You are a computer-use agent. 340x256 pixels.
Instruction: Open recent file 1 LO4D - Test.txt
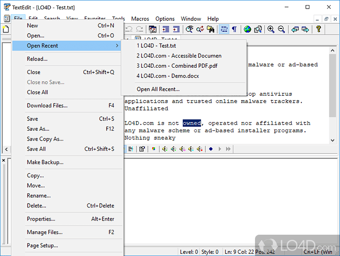coord(184,46)
